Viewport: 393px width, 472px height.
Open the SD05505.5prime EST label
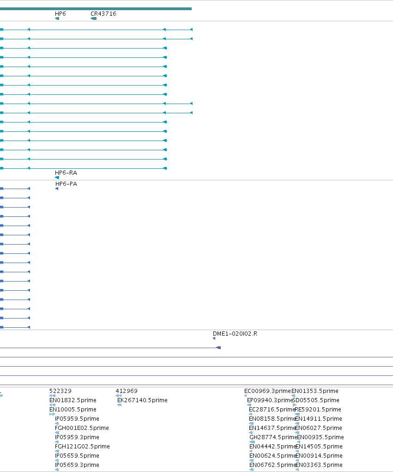316,400
